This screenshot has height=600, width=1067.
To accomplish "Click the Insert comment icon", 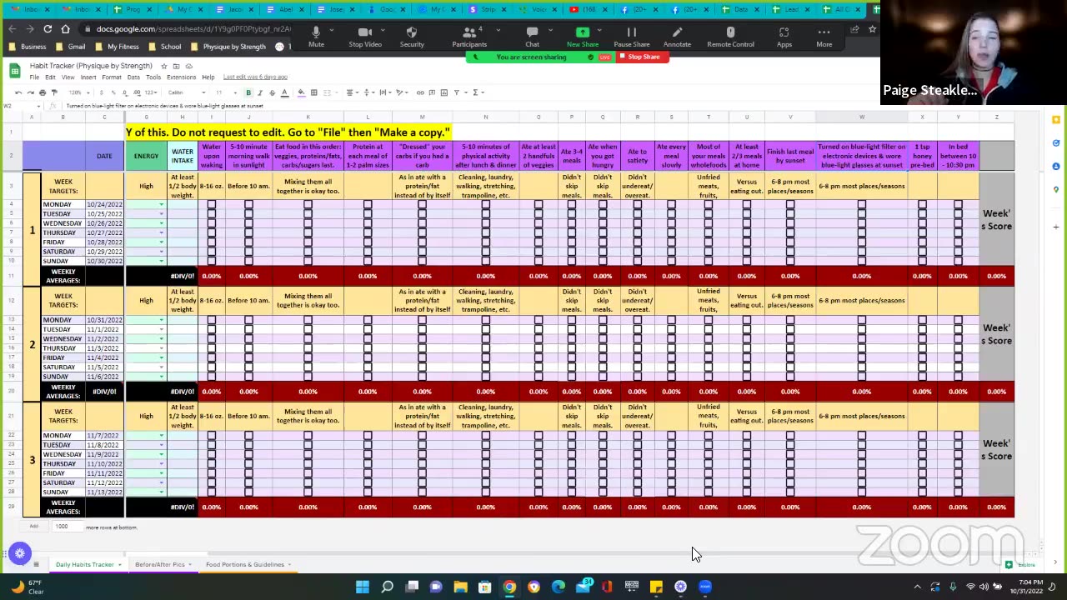I will tap(432, 92).
